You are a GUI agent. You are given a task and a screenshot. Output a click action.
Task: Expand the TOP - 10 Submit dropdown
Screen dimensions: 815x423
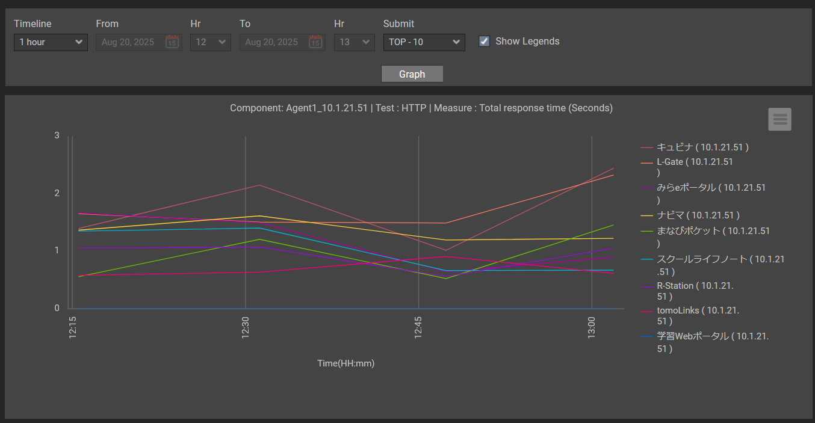pos(424,42)
